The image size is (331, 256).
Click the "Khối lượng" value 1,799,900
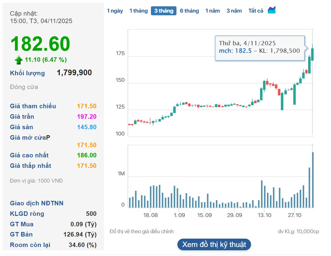point(74,73)
